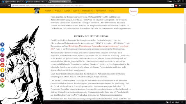Viewport: 186px width, 104px height.
Task: Open the PRESSESCHAU menu item
Action: [x=88, y=11]
